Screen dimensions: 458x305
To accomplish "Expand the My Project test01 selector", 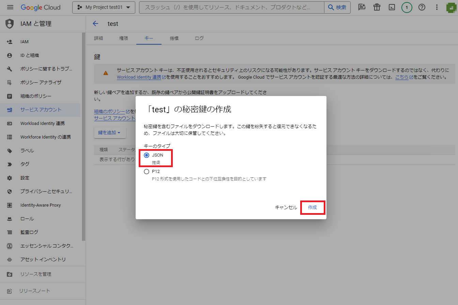I will click(104, 7).
